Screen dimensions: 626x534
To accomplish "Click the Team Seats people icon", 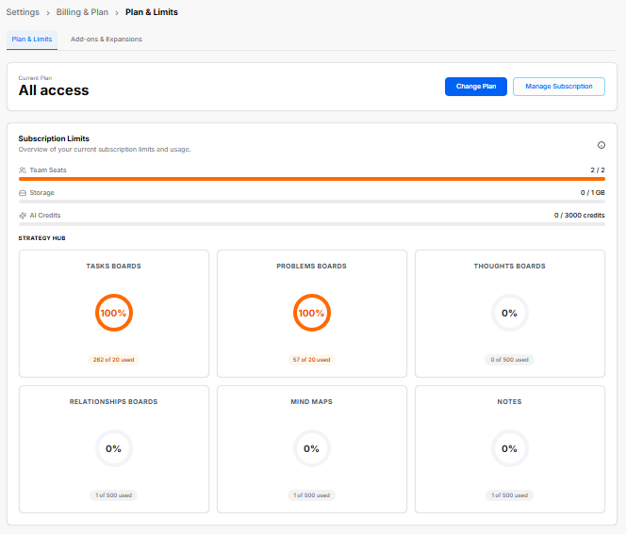I will tap(23, 170).
